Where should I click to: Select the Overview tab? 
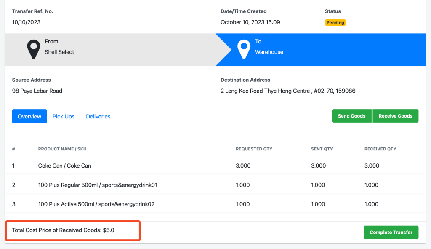[x=29, y=116]
